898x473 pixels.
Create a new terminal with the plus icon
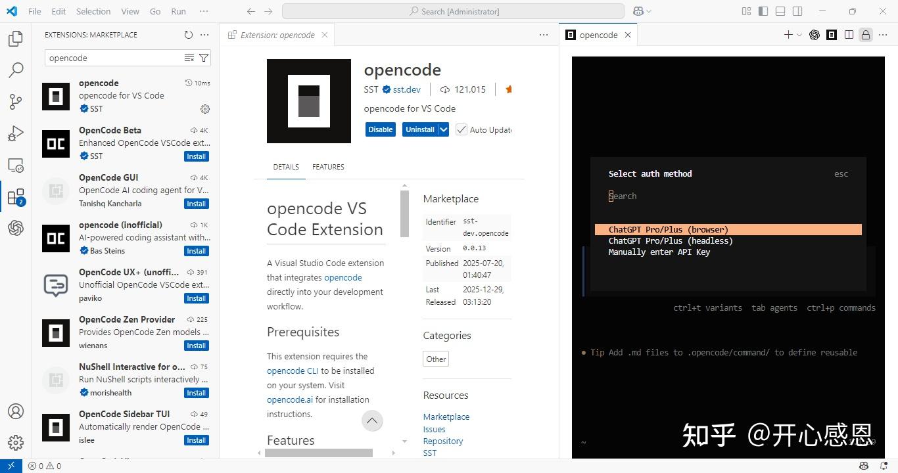tap(788, 35)
